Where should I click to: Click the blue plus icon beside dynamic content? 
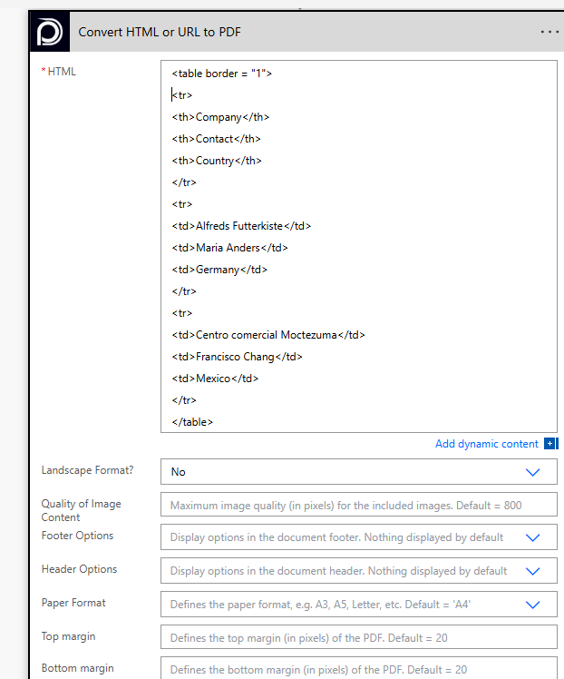tap(550, 444)
